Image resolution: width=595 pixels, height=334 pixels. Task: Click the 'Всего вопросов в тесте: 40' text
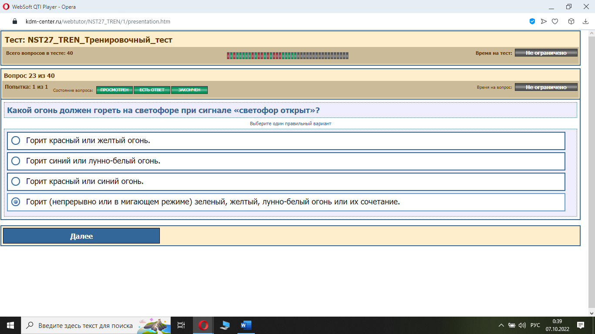click(40, 53)
